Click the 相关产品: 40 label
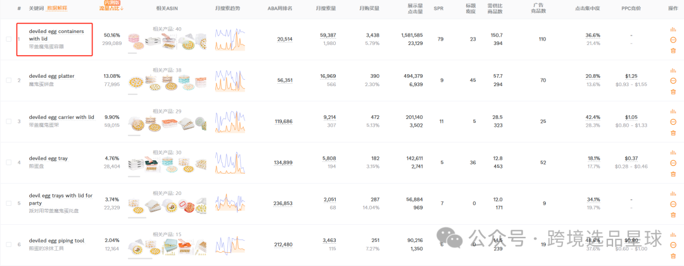Viewport: 684px width, 266px height. 167,28
